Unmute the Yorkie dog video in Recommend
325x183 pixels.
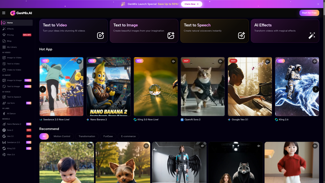click(x=146, y=146)
